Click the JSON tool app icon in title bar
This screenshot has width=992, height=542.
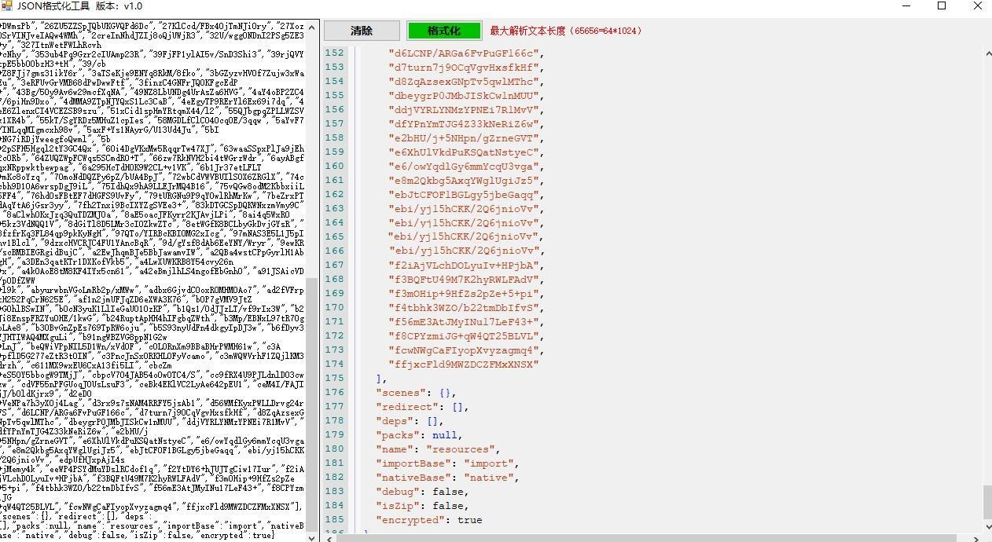(7, 6)
